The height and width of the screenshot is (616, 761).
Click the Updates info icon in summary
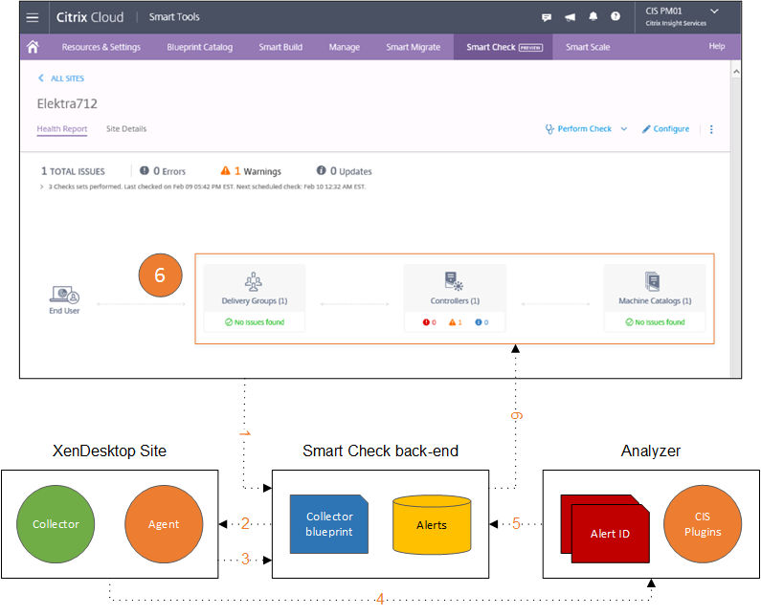322,170
